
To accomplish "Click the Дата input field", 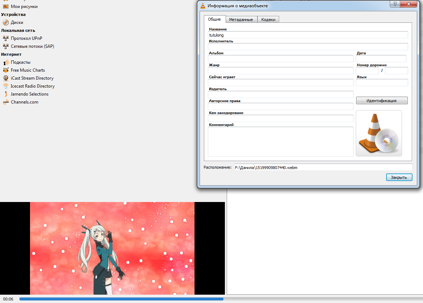I will click(x=381, y=59).
